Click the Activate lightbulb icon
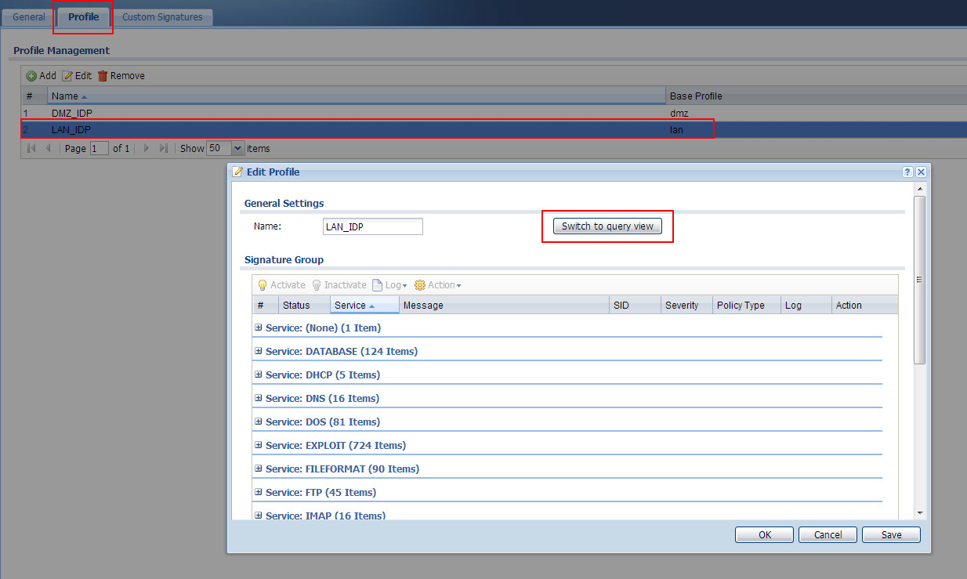This screenshot has width=967, height=579. [x=263, y=285]
